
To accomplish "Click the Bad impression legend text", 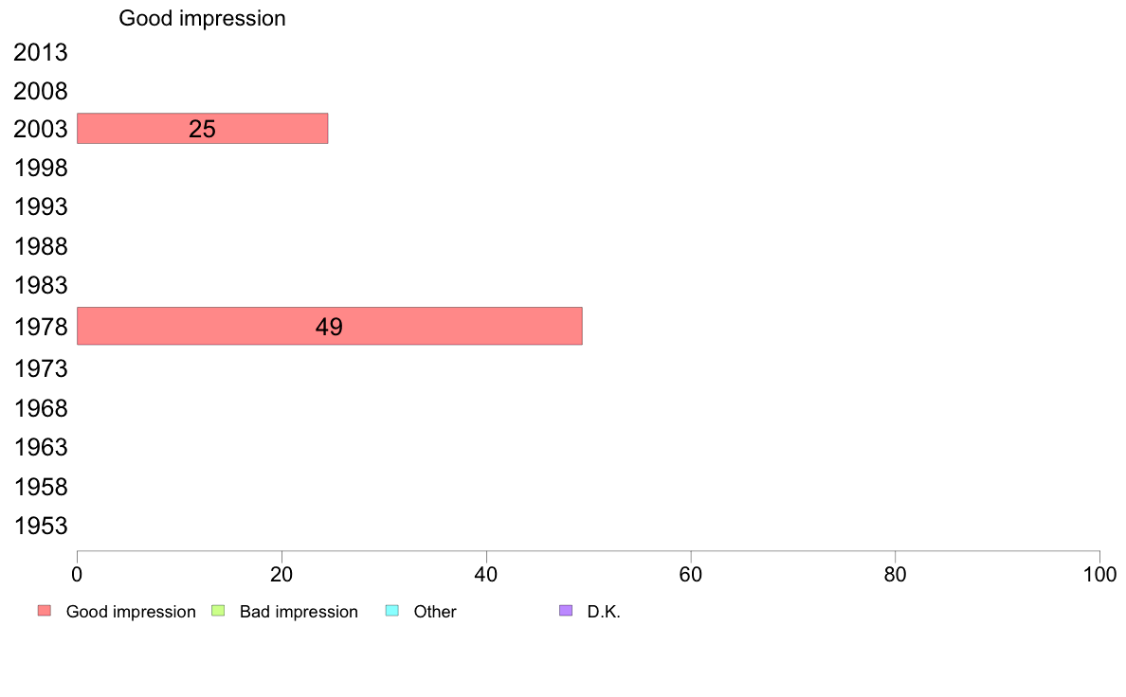I will pyautogui.click(x=299, y=612).
